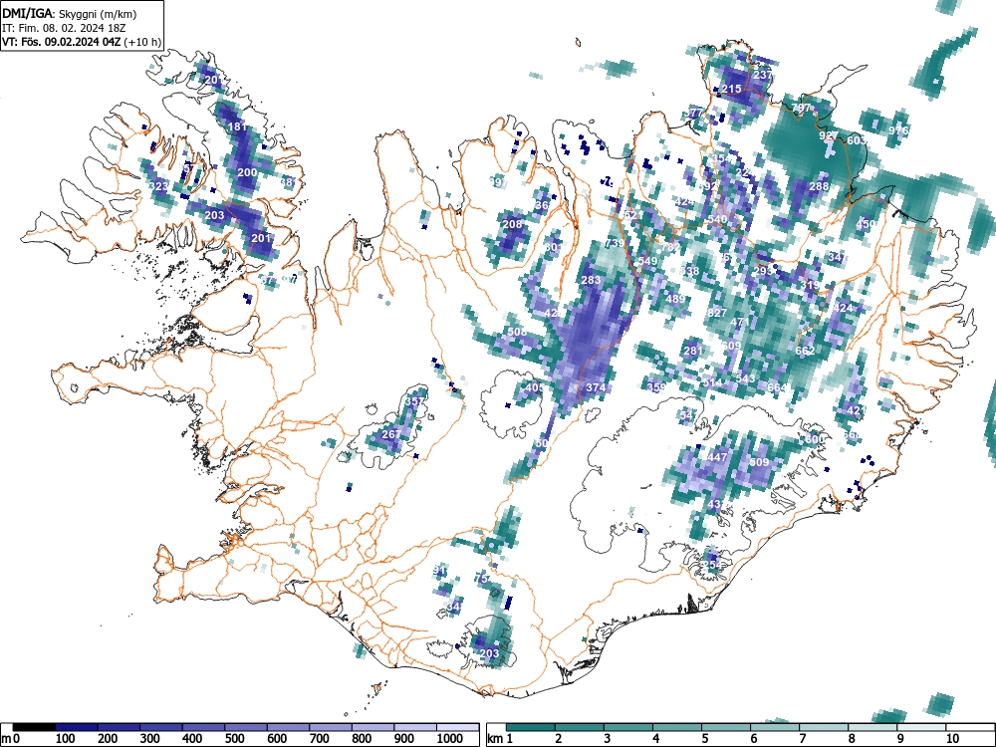Click the visibility value 543 on the map
996x747 pixels.
pyautogui.click(x=745, y=378)
